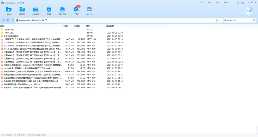This screenshot has height=137, width=258.
Task: Open the AI办公 icon
Action: coord(89,9)
